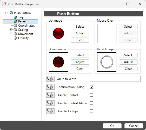Click the green Tag node icon
This screenshot has width=146, height=130.
15,17
